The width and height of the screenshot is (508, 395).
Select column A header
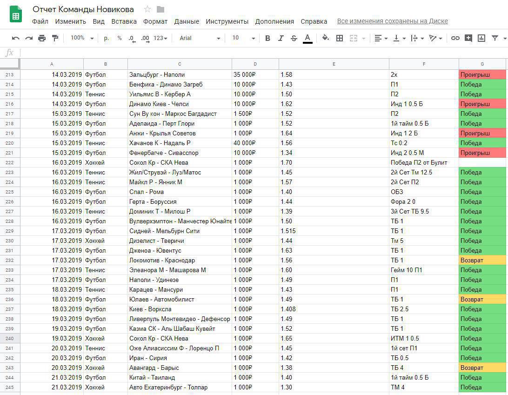(52, 64)
